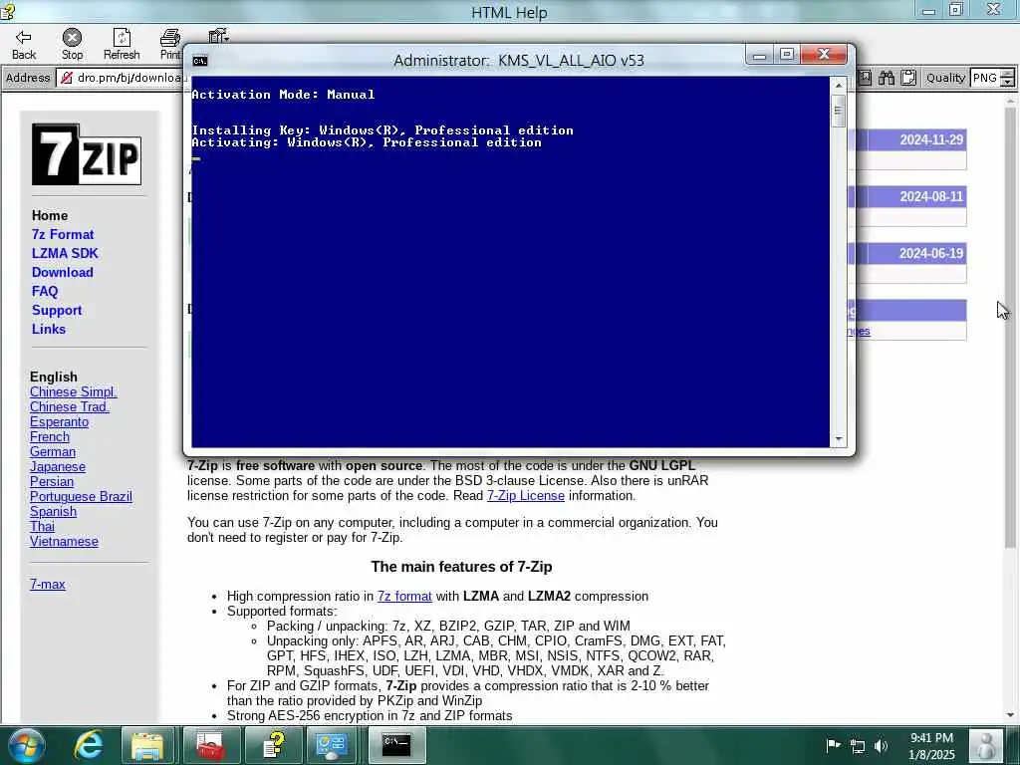Screen dimensions: 1020x765
Task: Switch language to Esperanto
Action: tap(59, 421)
